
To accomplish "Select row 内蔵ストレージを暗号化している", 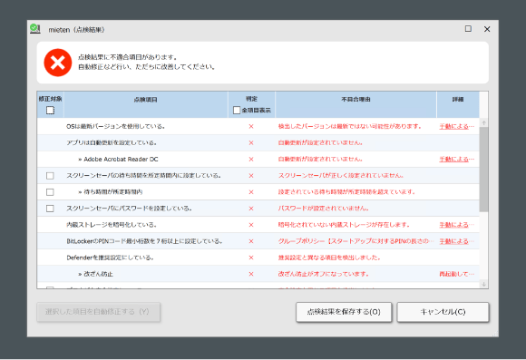I will click(x=258, y=225).
